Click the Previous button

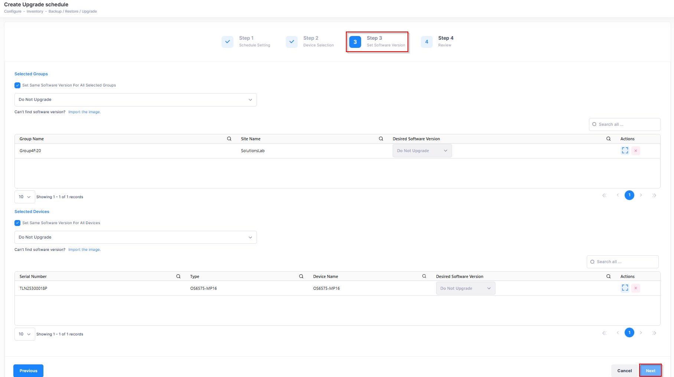28,371
